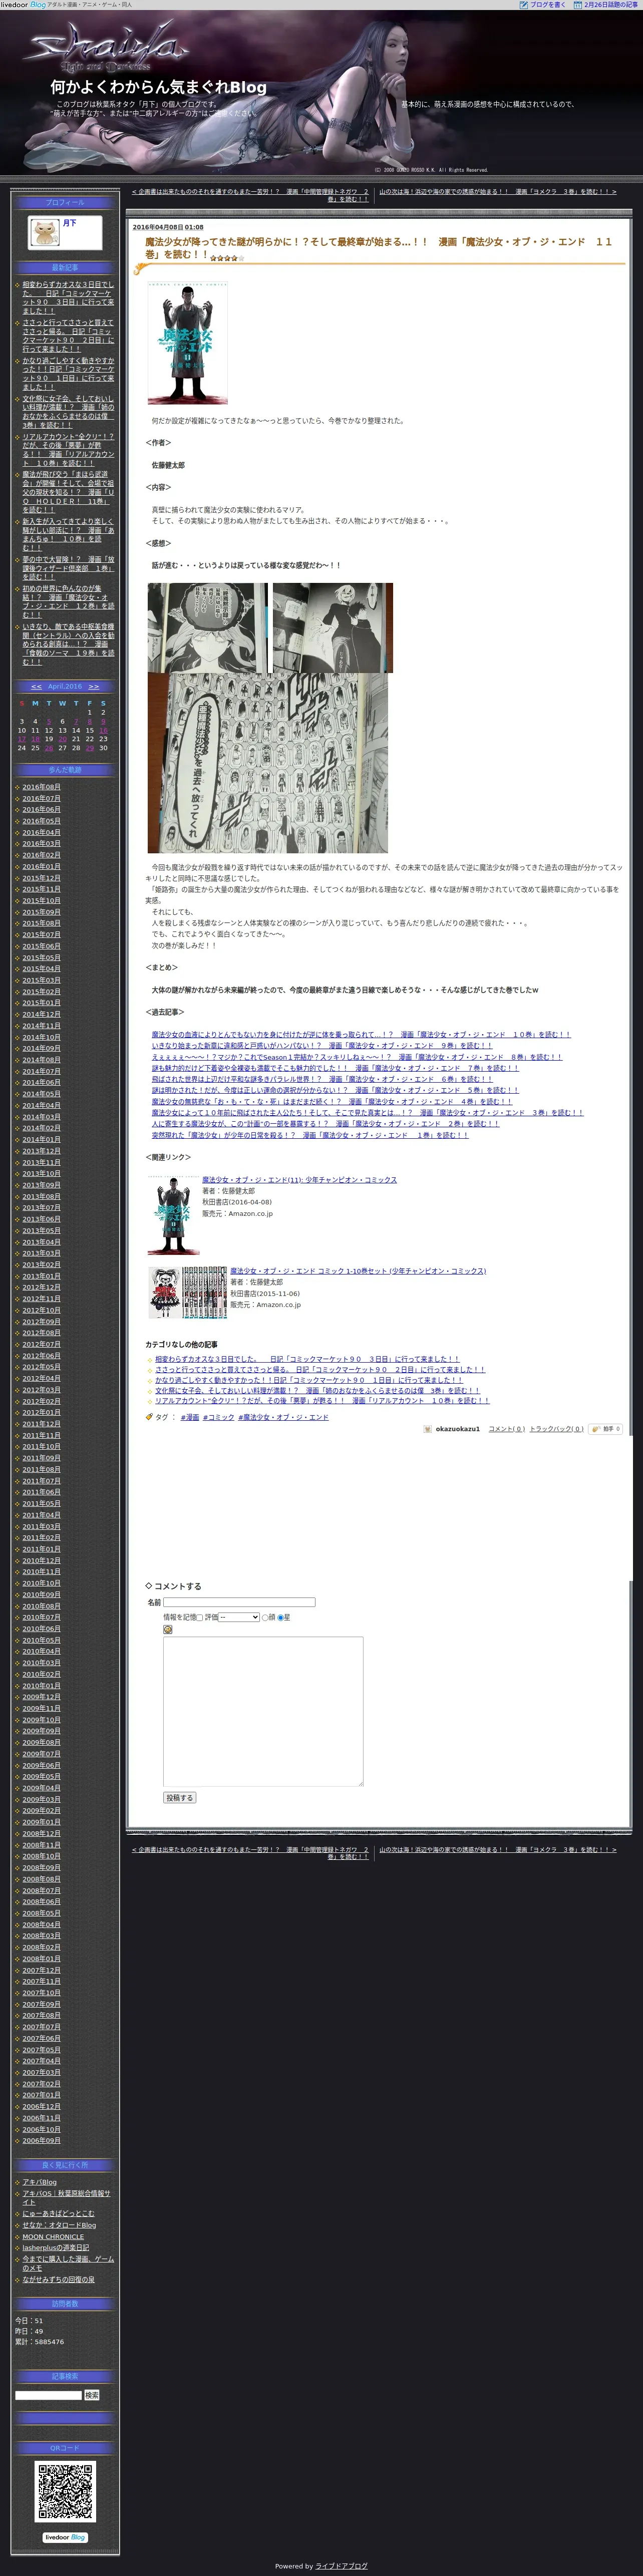Image resolution: width=643 pixels, height=2576 pixels.
Task: Click the 投稿する submit button
Action: pos(180,1797)
